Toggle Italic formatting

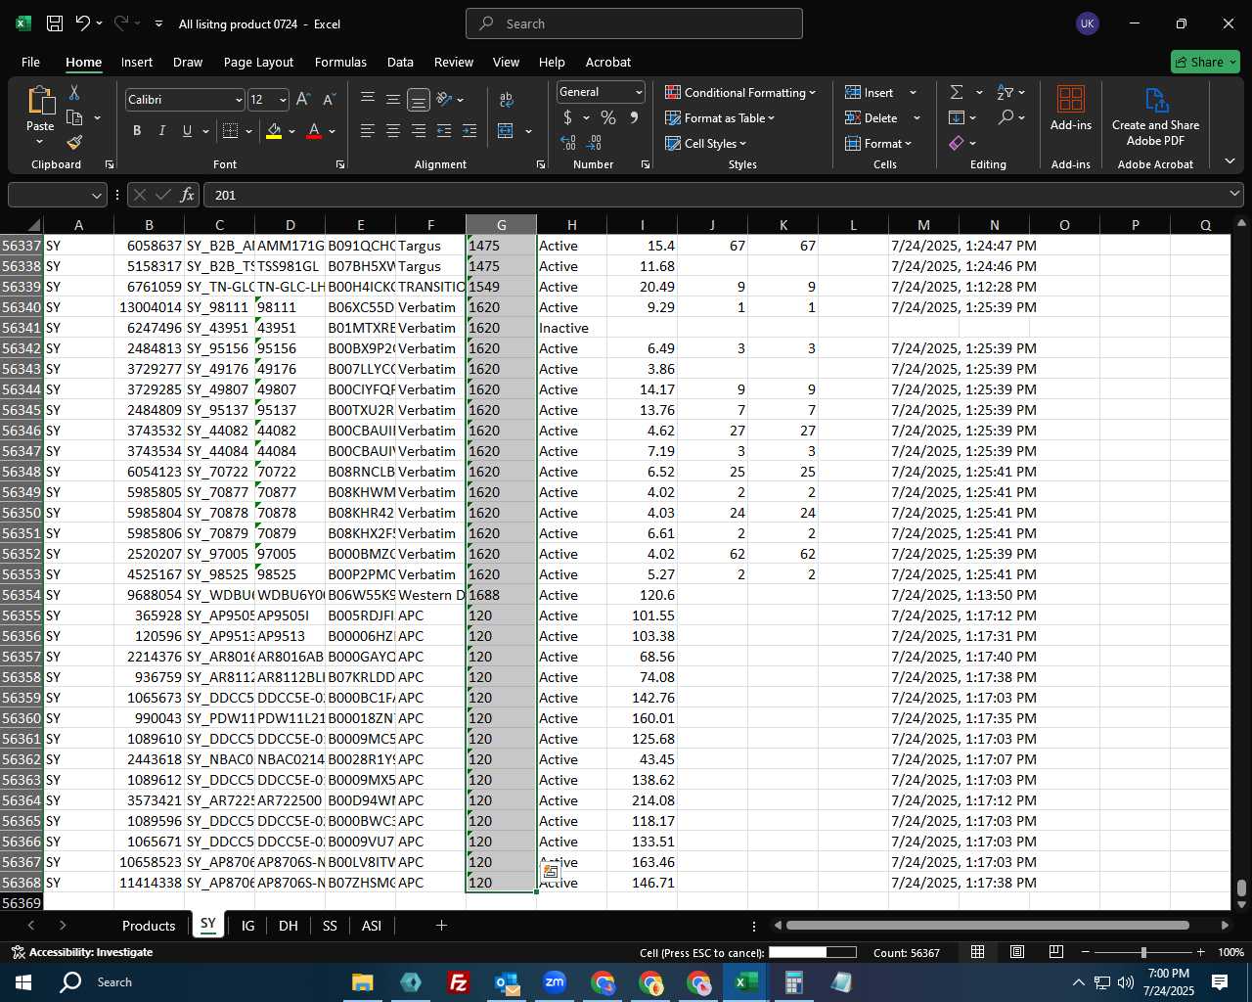tap(161, 131)
